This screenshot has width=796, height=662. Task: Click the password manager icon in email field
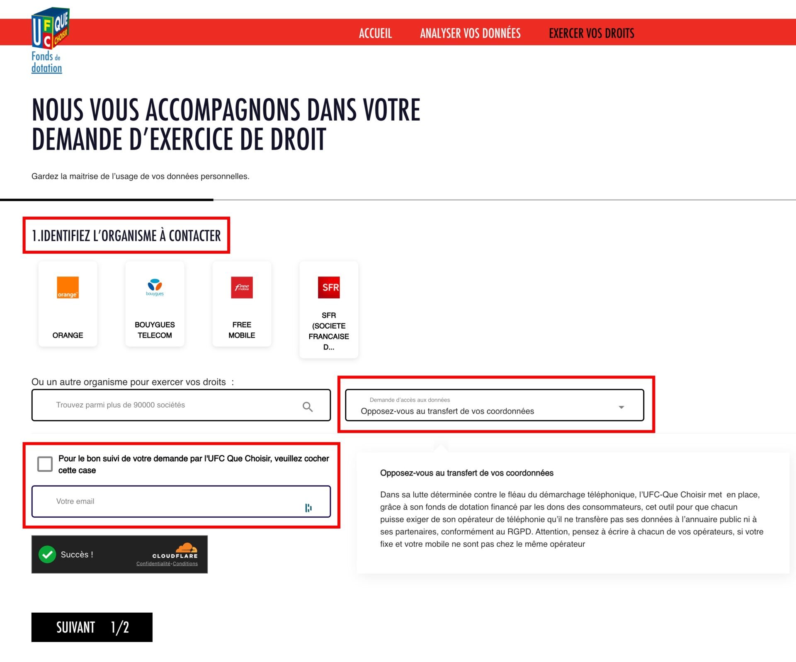[x=308, y=508]
